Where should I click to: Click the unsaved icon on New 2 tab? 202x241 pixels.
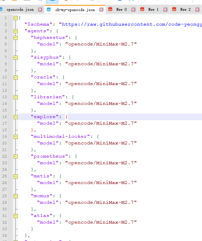pos(174,9)
